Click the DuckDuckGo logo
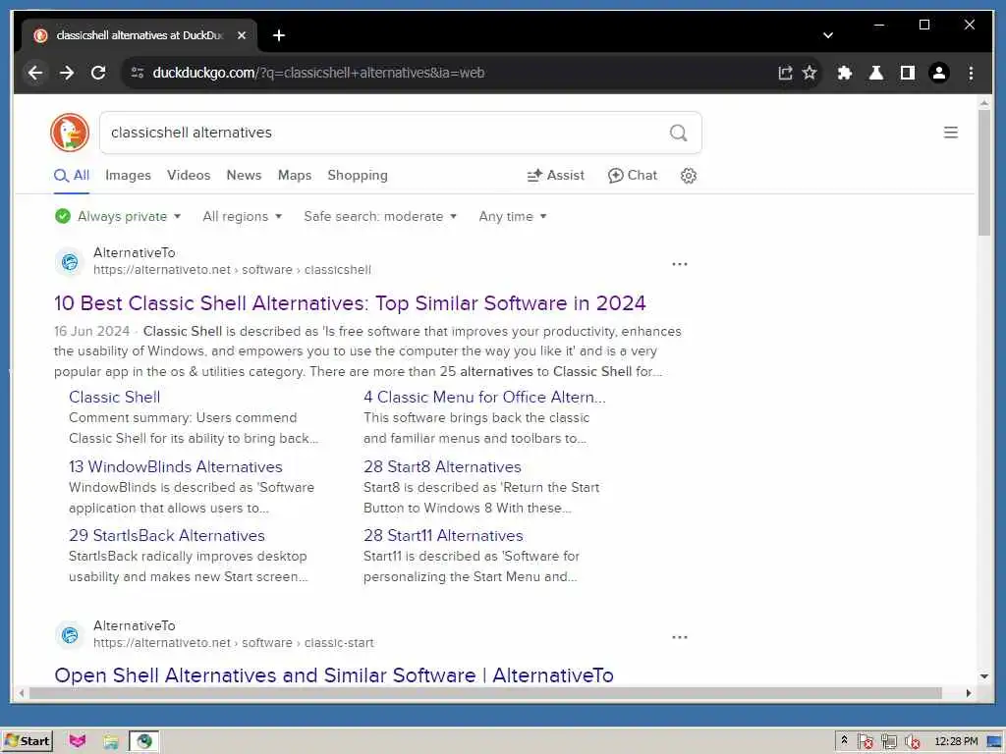 (x=70, y=133)
